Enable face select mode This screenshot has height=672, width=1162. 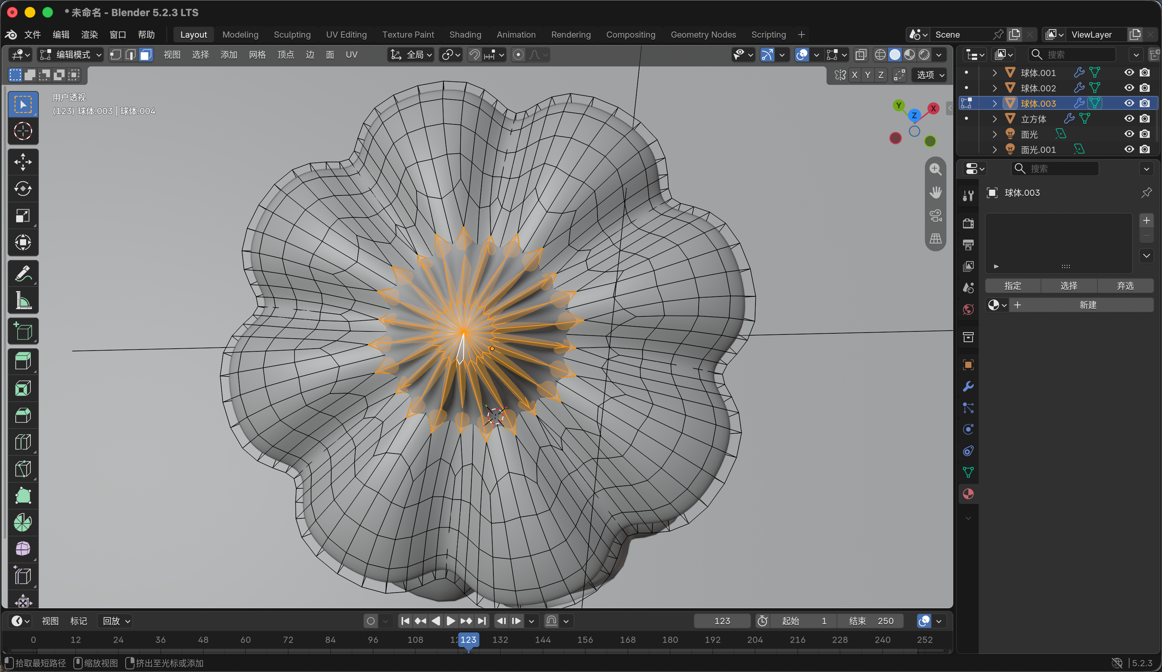[146, 55]
